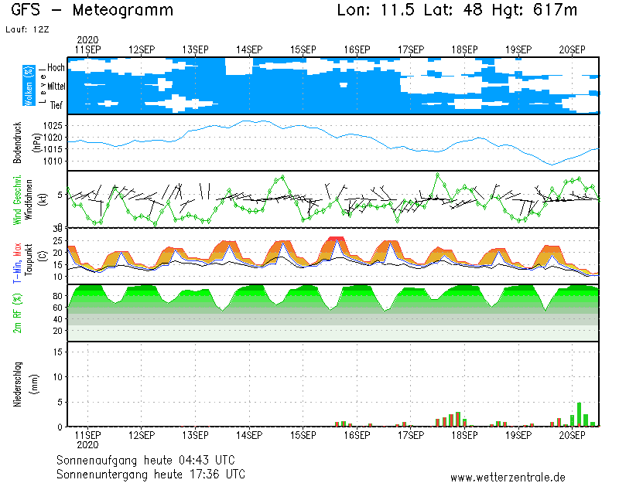Click the blue Wolken (%) legend label
The image size is (619, 483).
coord(29,85)
